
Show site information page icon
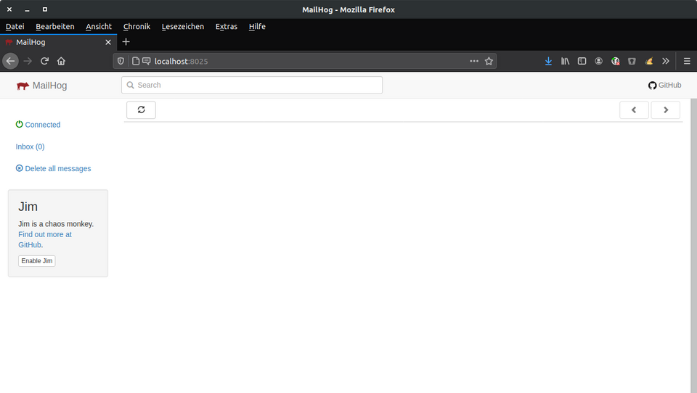(136, 62)
